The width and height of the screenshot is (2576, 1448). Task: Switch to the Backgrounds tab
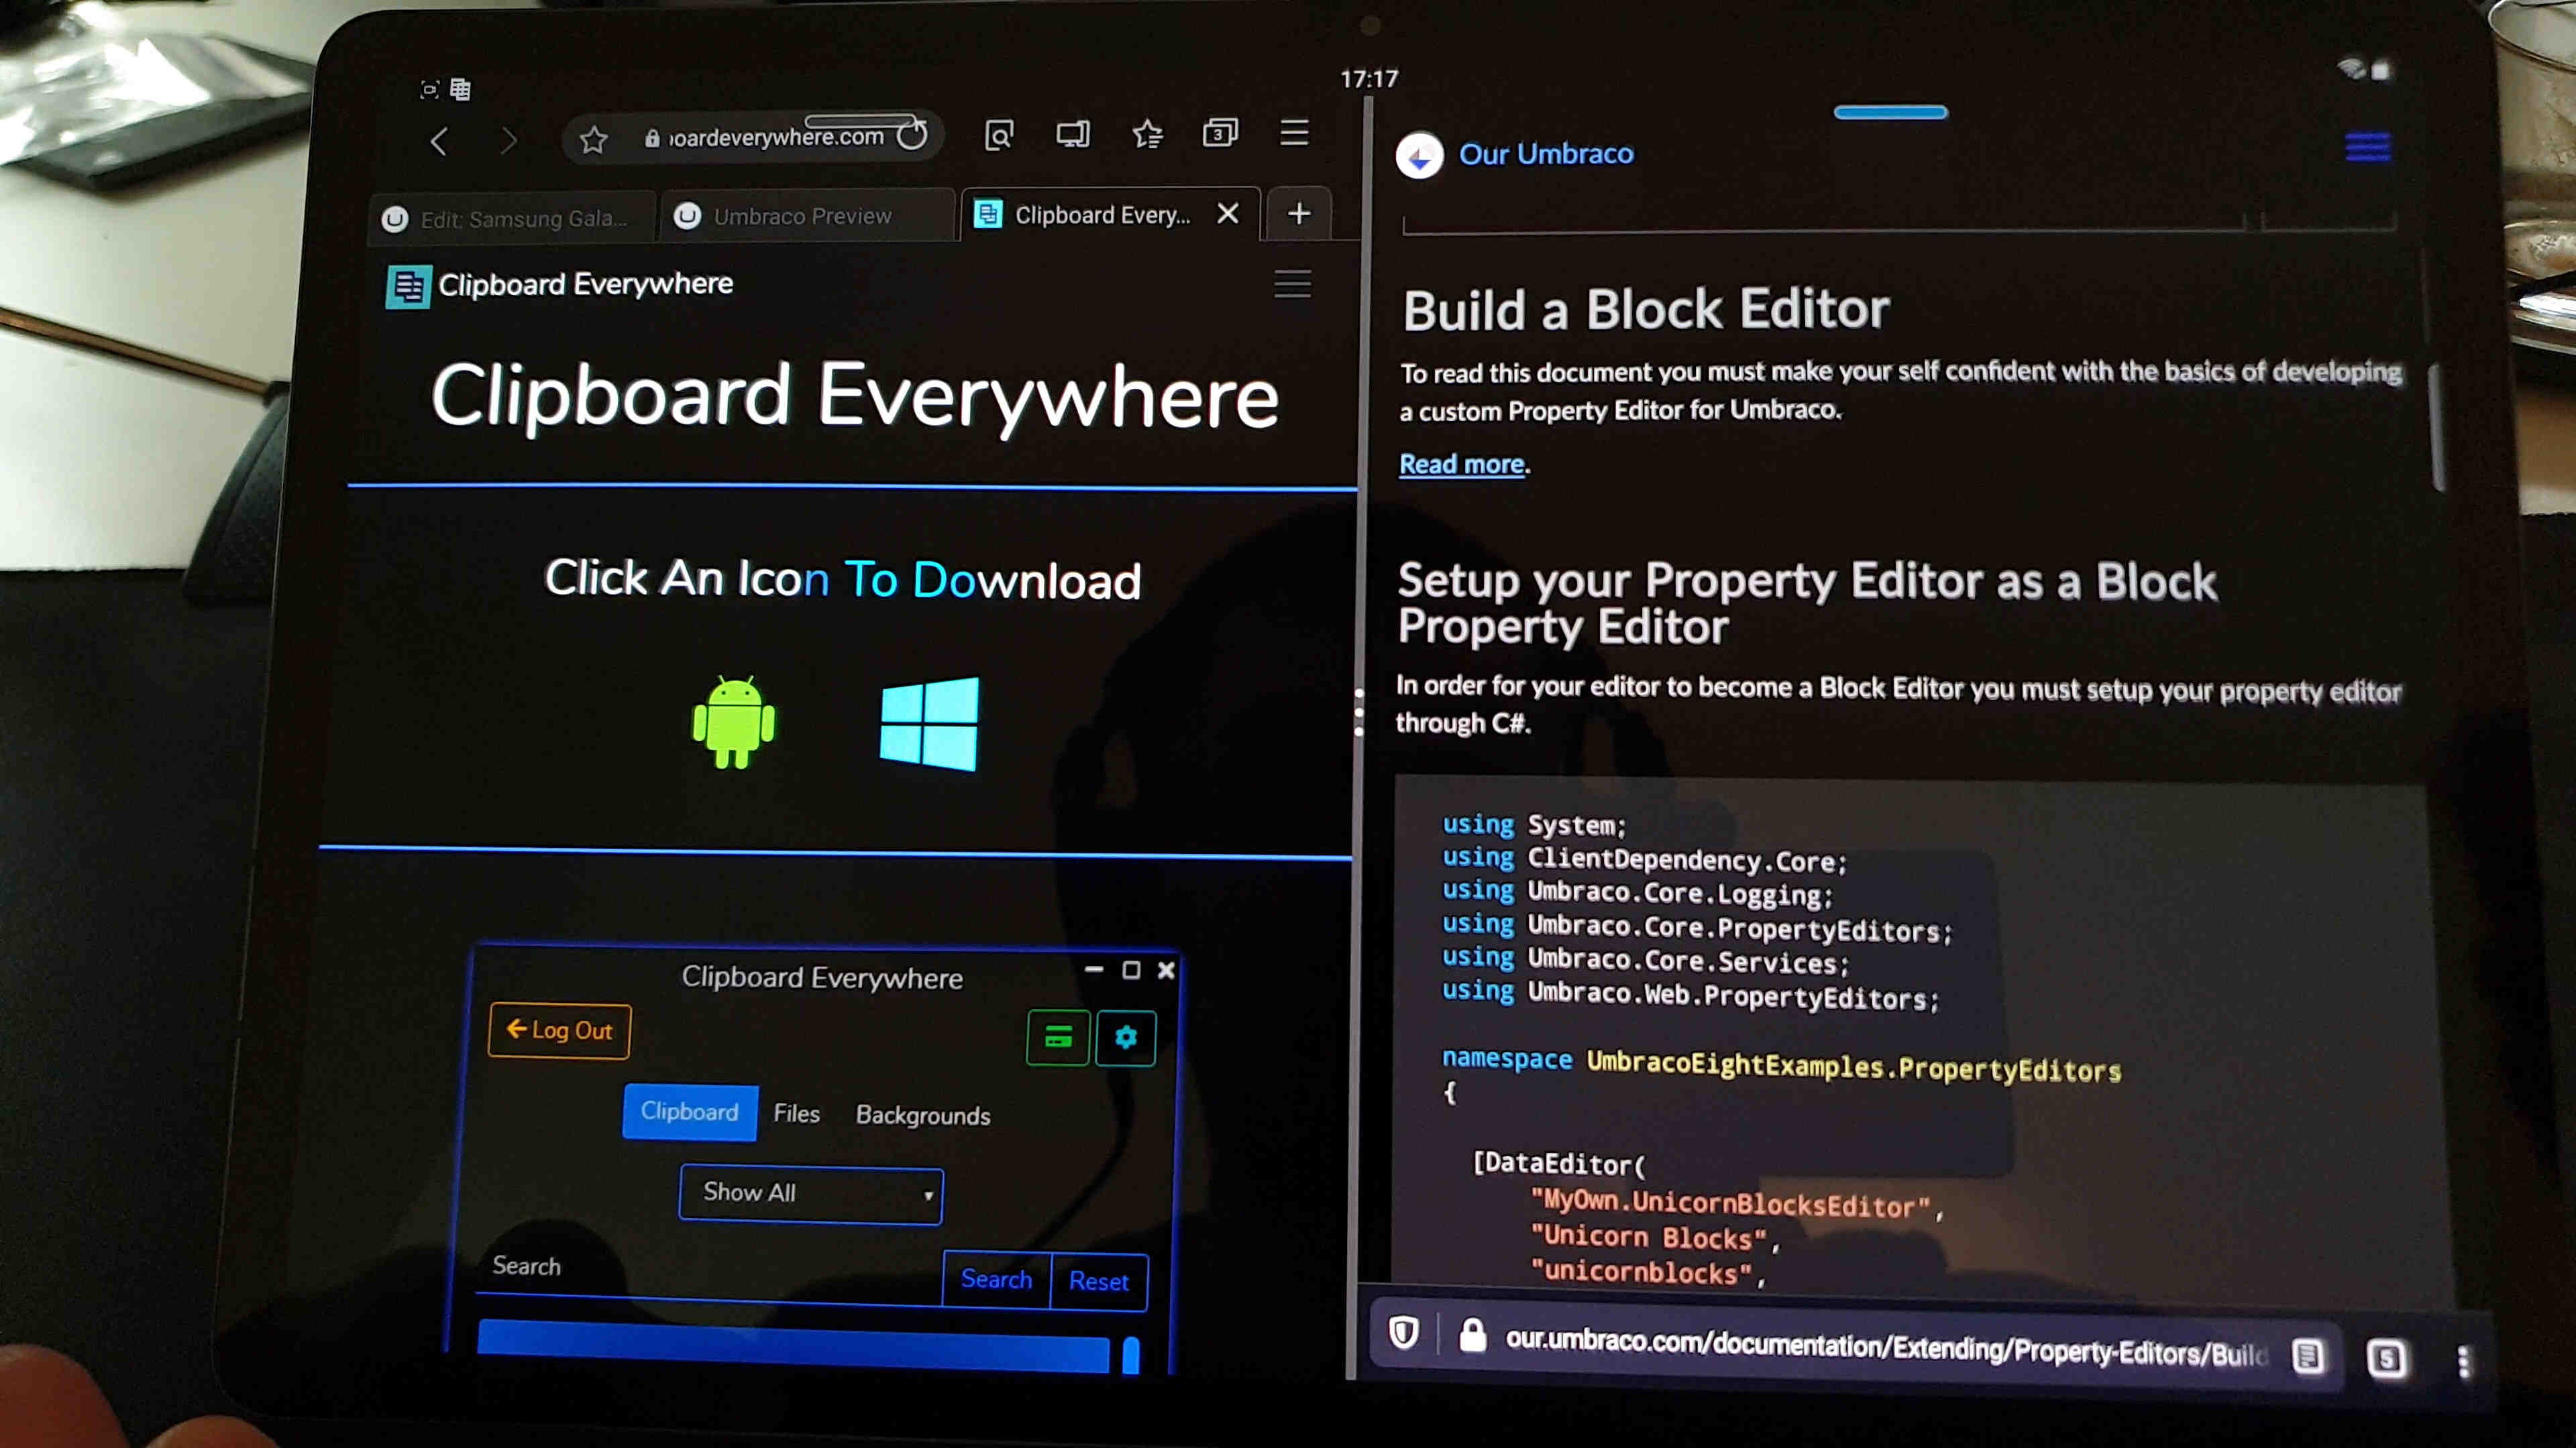(x=923, y=1115)
